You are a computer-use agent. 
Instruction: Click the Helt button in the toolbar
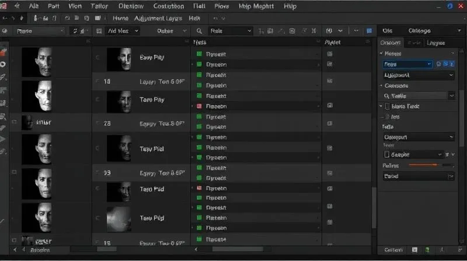(194, 19)
